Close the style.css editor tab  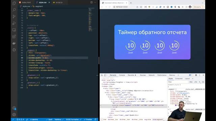click(x=49, y=2)
